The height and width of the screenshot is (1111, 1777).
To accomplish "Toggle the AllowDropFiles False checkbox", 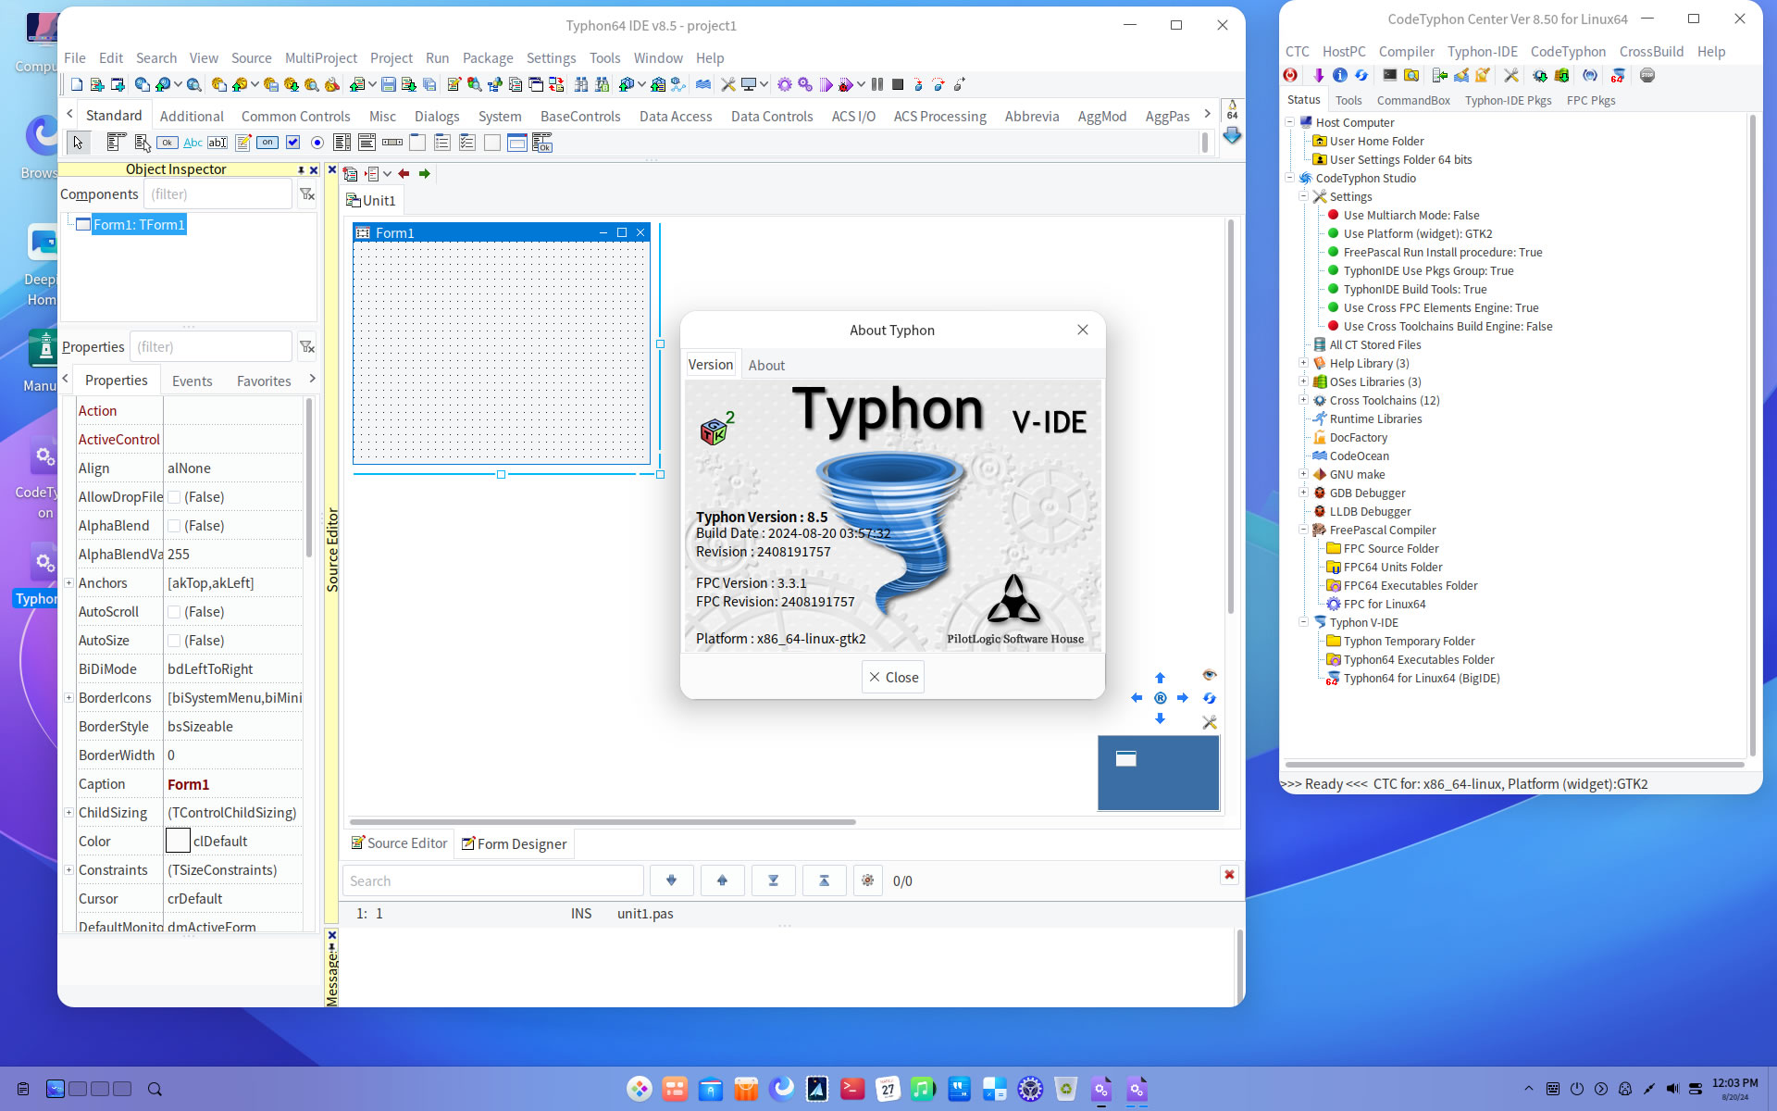I will point(174,497).
